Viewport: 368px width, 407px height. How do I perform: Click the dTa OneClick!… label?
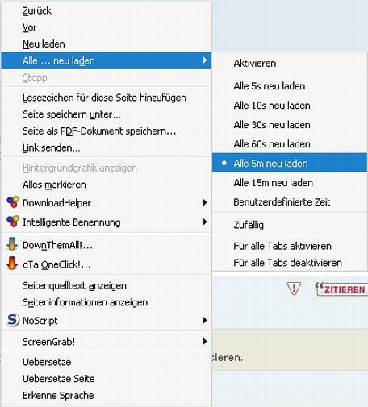[x=56, y=264]
